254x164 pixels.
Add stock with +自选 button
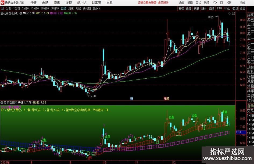[235, 8]
